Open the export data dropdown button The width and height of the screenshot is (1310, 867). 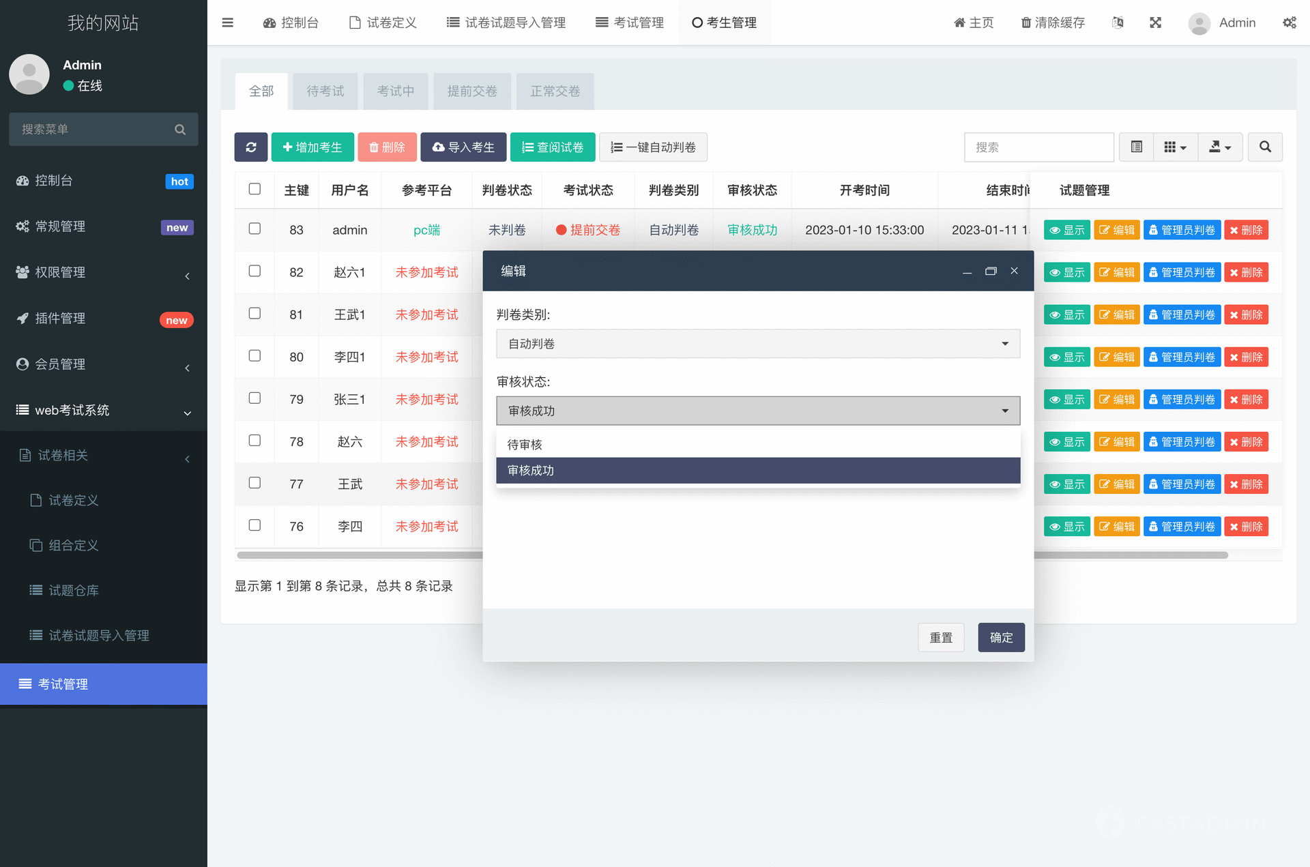tap(1220, 147)
